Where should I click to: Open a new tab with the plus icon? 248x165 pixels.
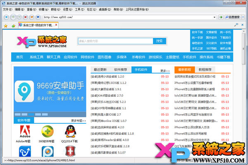(x=6, y=17)
